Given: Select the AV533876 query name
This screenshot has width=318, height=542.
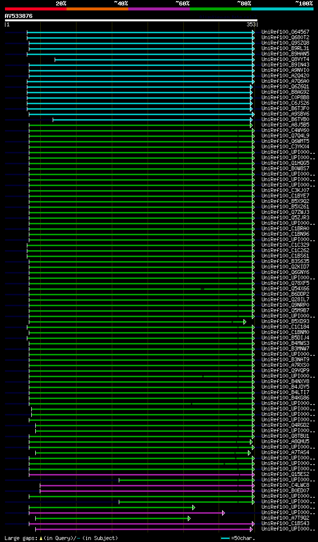Looking at the screenshot, I should click(x=19, y=16).
